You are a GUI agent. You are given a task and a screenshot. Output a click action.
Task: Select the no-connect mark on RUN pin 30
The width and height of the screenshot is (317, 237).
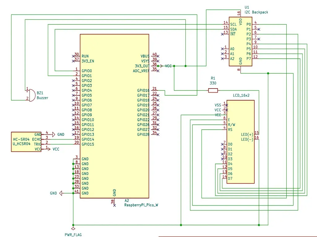73,56
